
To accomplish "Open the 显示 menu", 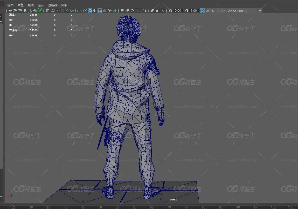I will tap(41, 5).
